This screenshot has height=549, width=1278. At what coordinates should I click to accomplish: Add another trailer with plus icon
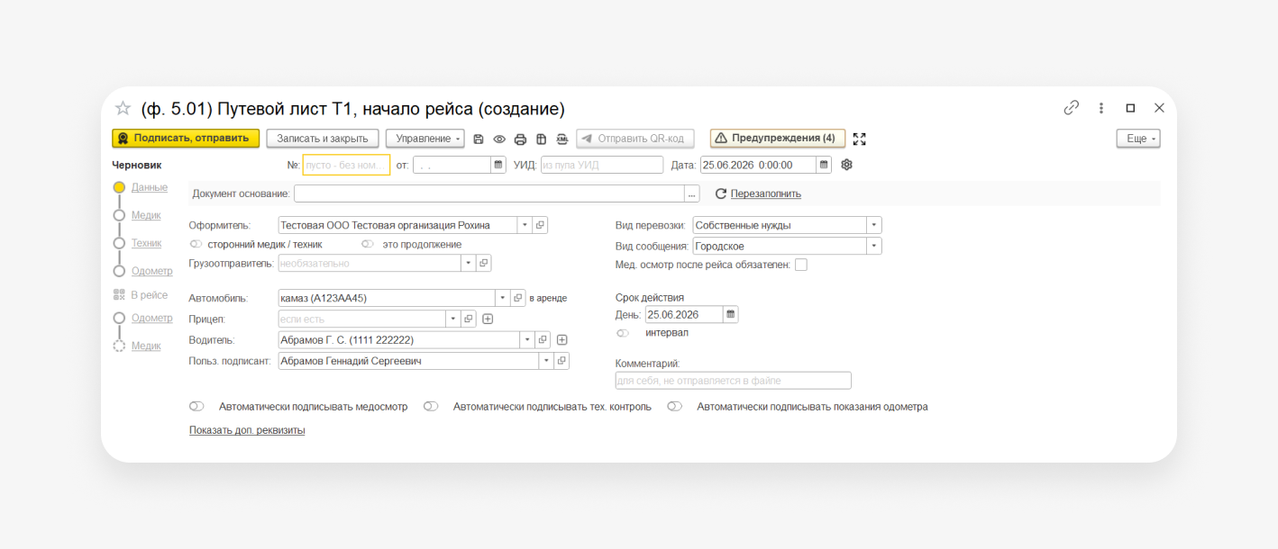click(488, 319)
